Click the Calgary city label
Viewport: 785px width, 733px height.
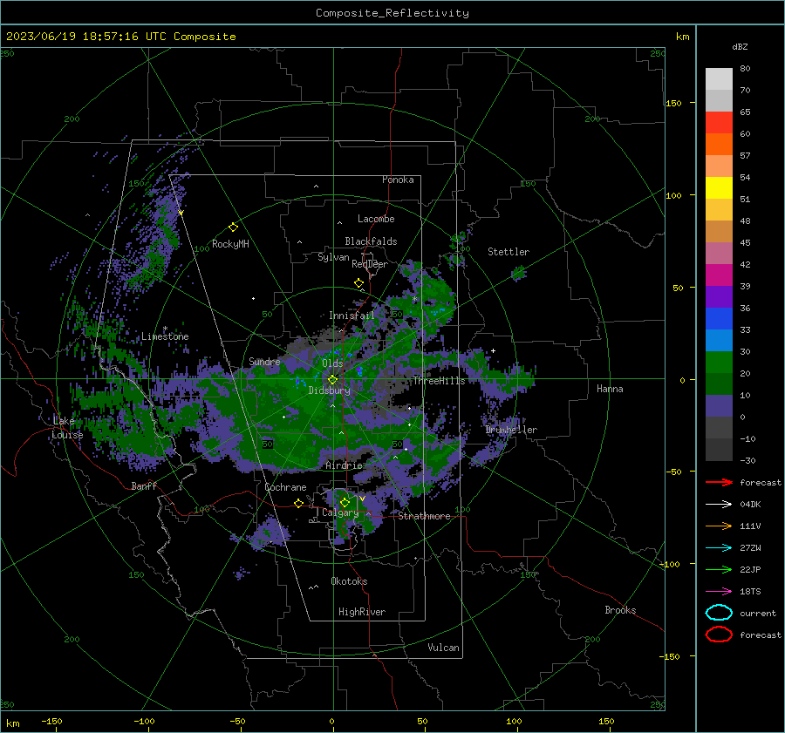tap(340, 512)
